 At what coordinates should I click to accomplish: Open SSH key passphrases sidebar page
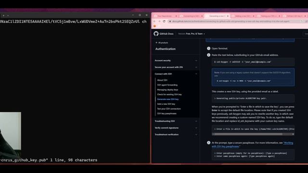pyautogui.click(x=167, y=113)
